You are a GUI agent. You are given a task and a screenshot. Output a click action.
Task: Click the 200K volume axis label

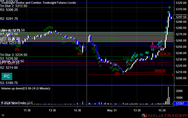click(179, 91)
